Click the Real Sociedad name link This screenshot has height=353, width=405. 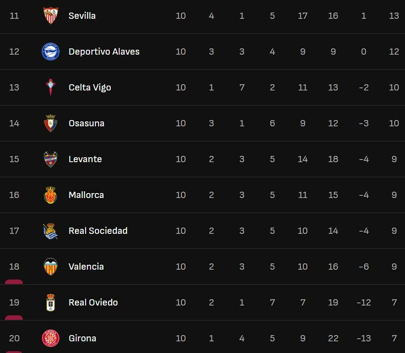coord(98,231)
